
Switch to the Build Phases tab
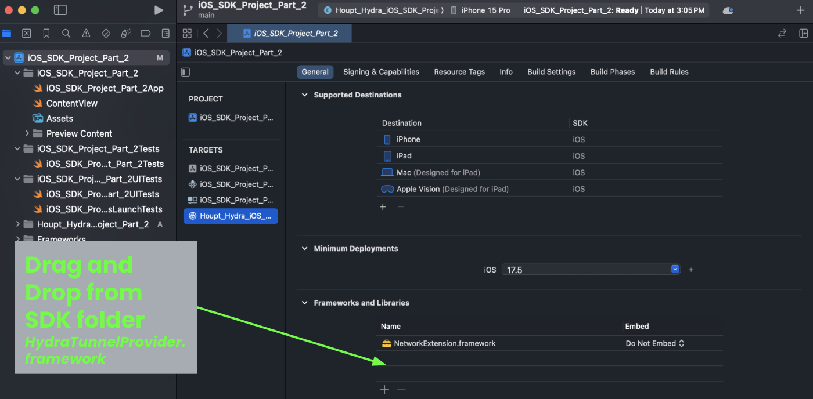(x=613, y=72)
